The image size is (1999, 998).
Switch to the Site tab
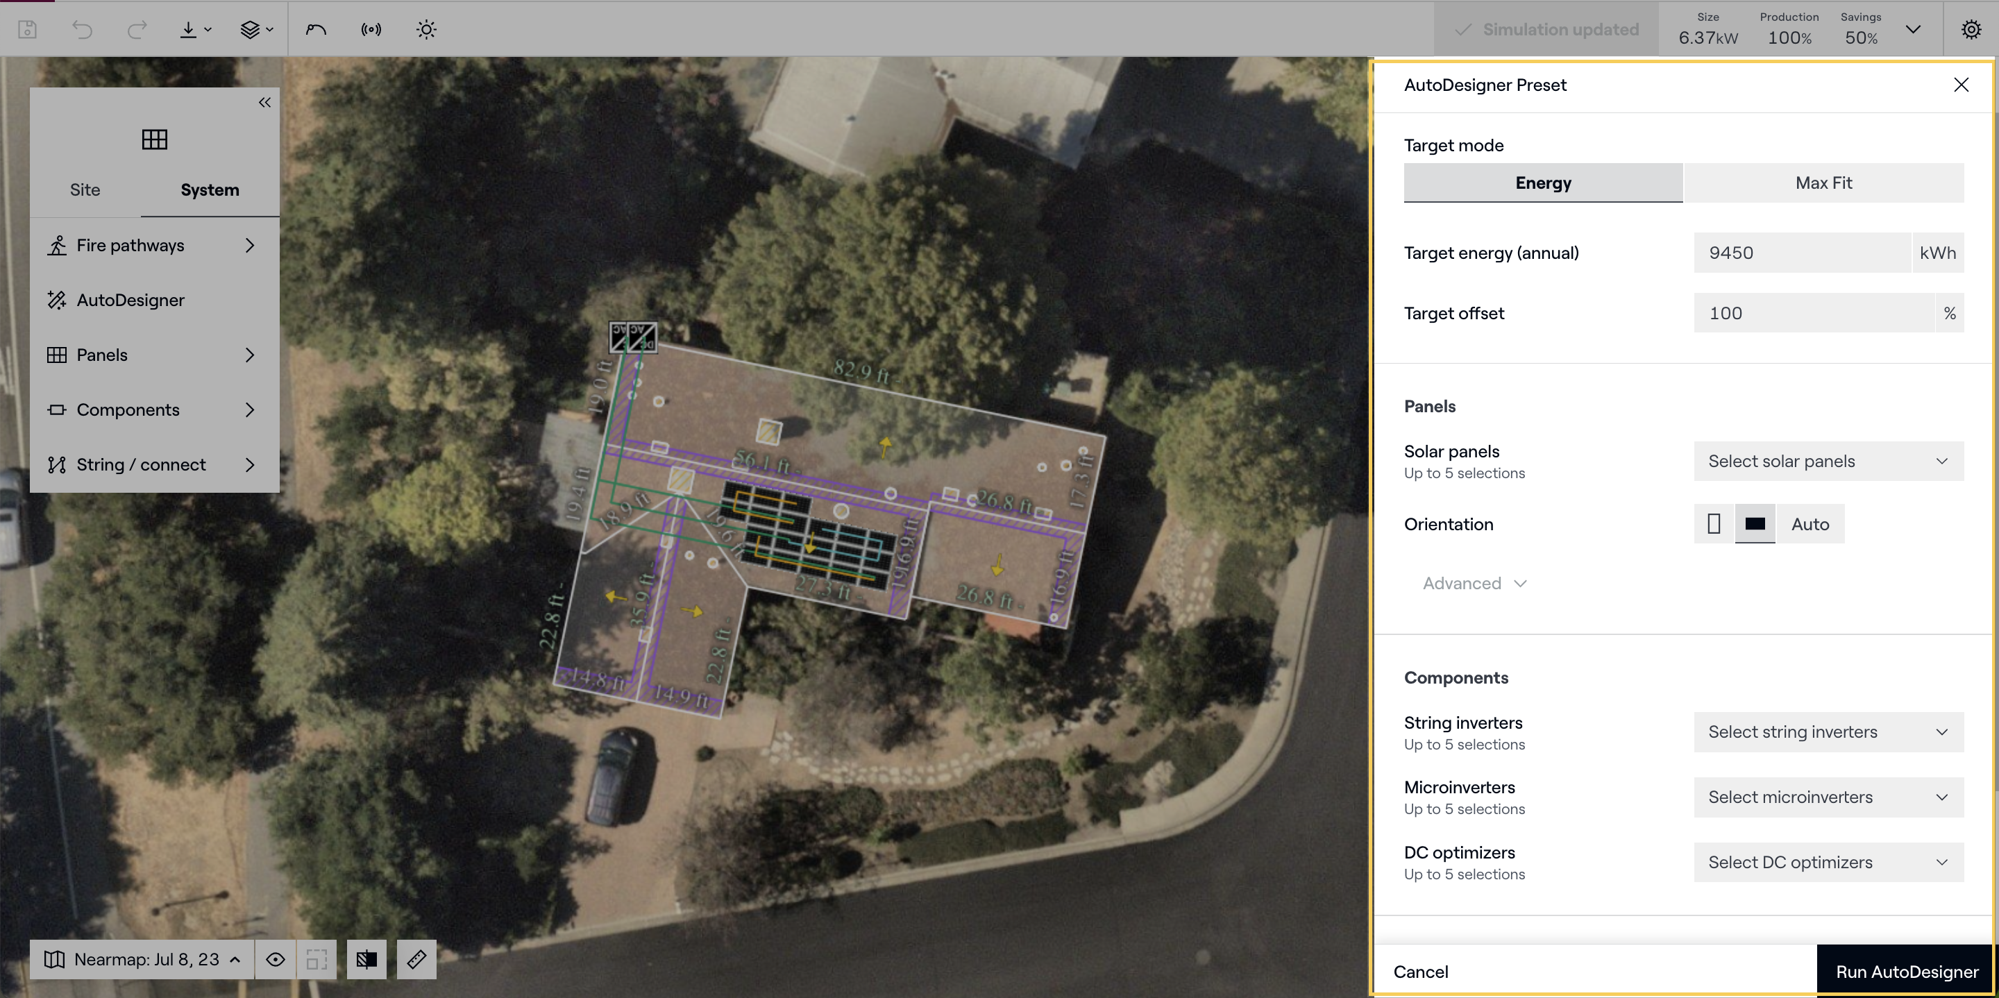coord(85,190)
